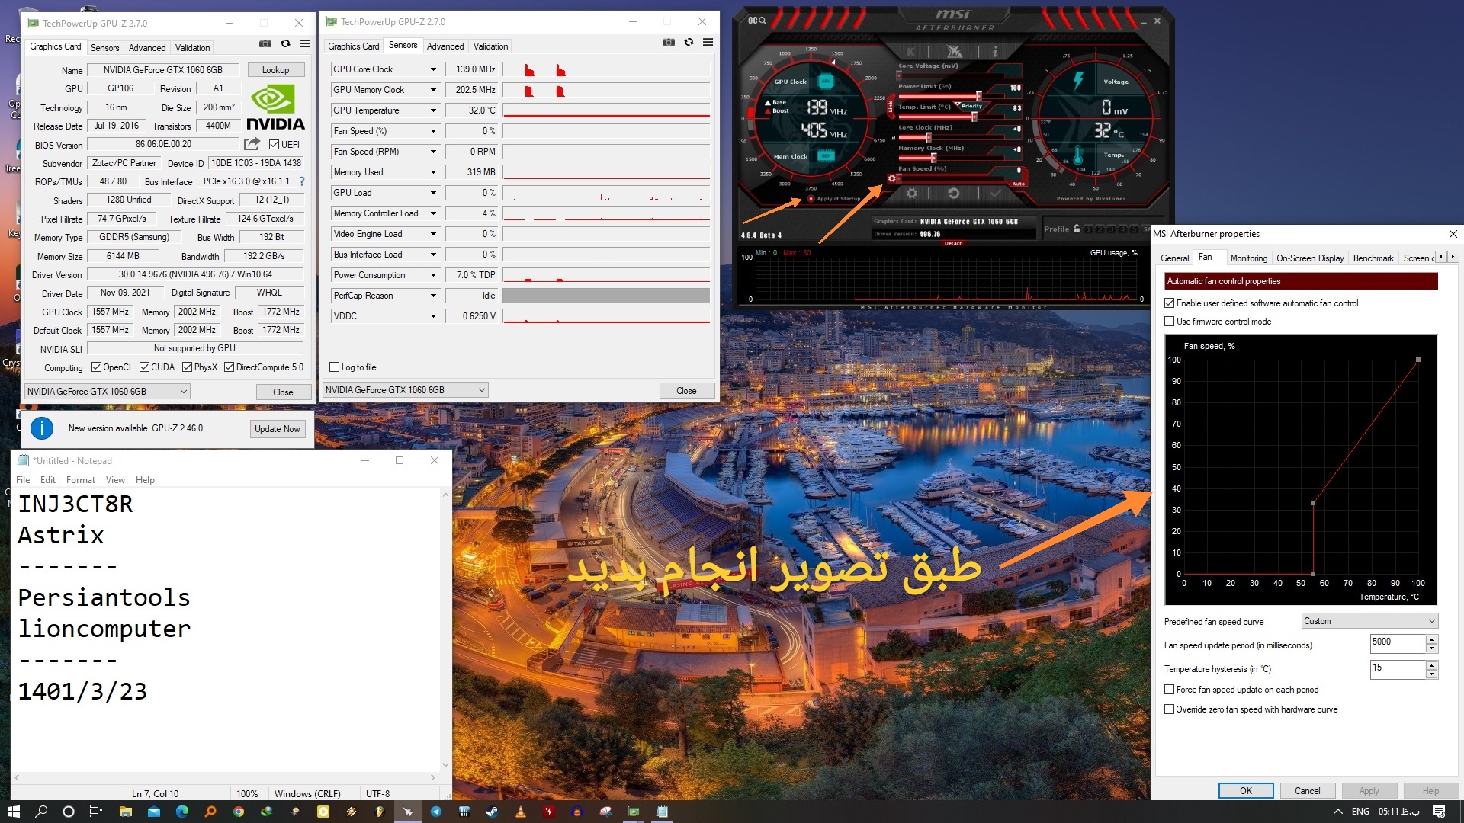Image resolution: width=1464 pixels, height=823 pixels.
Task: Click the MSI dragon logo icon in Afterburner
Action: coord(954,52)
